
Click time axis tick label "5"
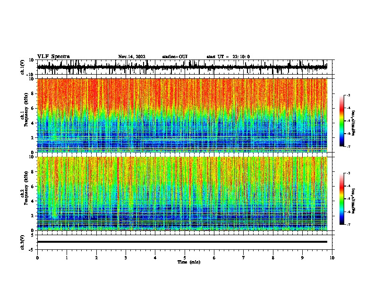(185, 258)
